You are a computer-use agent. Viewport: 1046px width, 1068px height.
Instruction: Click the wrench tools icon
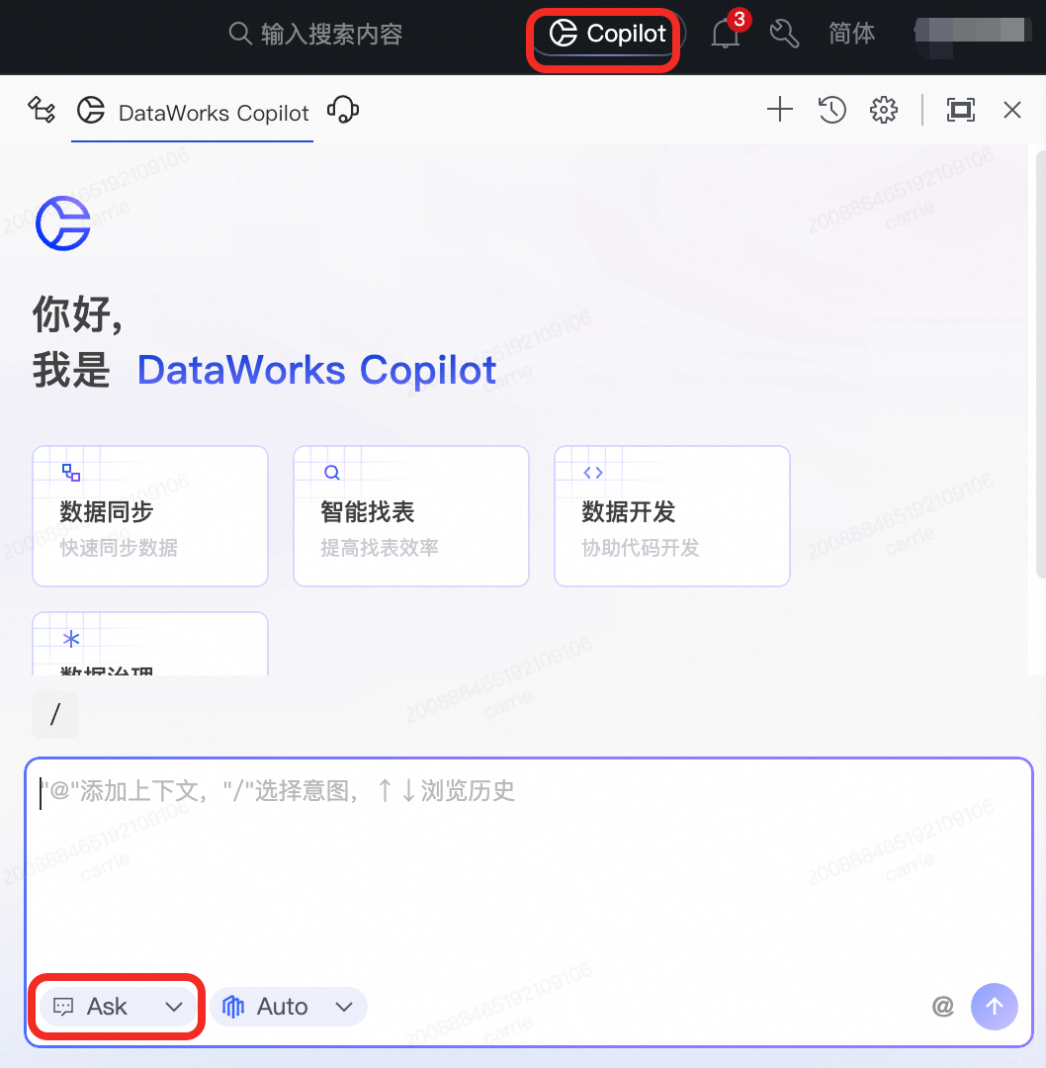pyautogui.click(x=784, y=34)
